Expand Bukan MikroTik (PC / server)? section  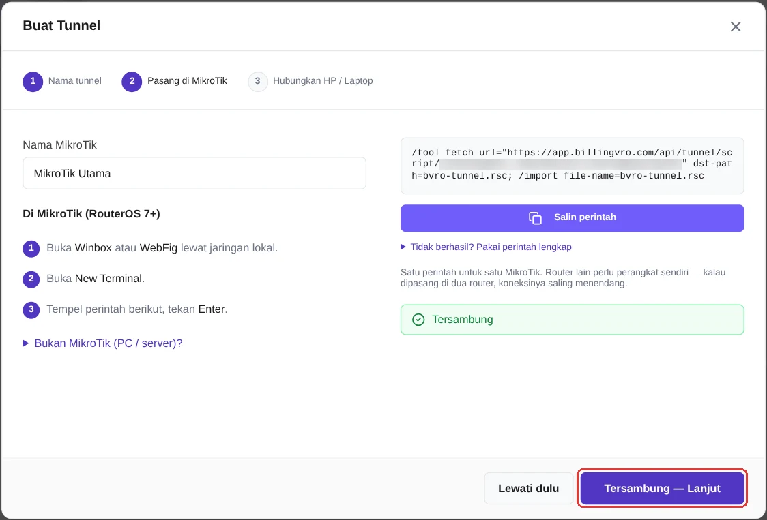[103, 343]
